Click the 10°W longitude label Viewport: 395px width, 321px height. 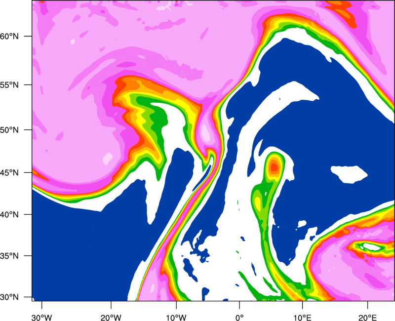(176, 318)
